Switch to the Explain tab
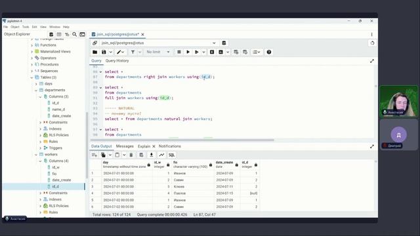 click(x=144, y=146)
